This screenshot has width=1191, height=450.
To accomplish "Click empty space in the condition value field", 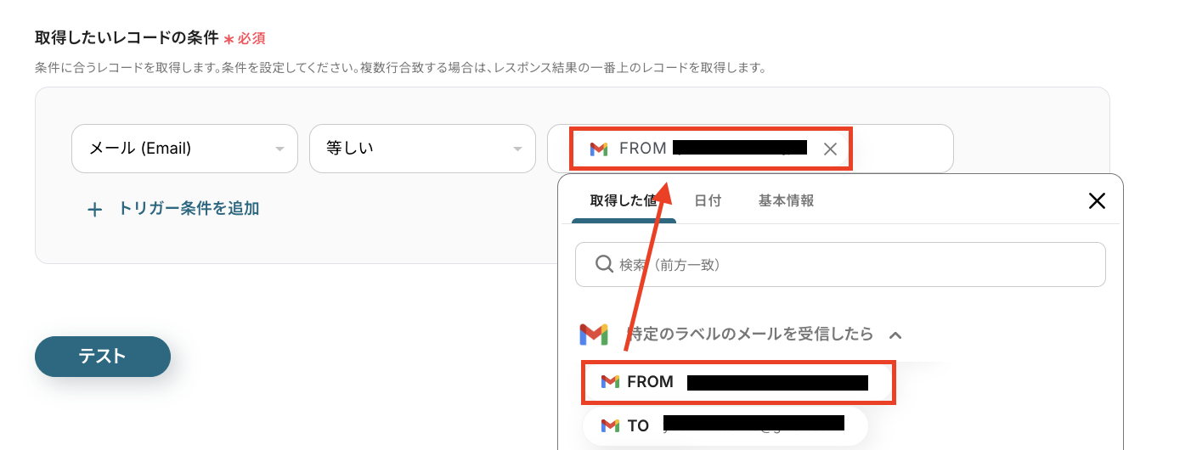I will point(900,149).
